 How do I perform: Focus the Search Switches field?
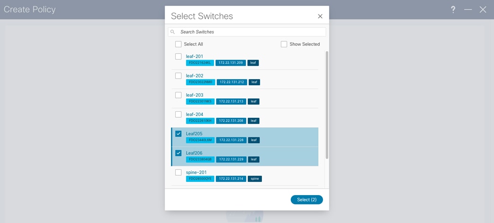tap(247, 32)
